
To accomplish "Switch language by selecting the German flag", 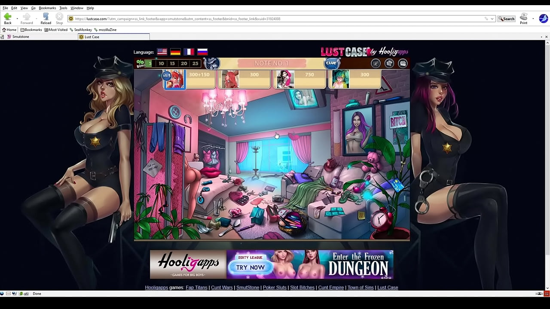I will 175,51.
